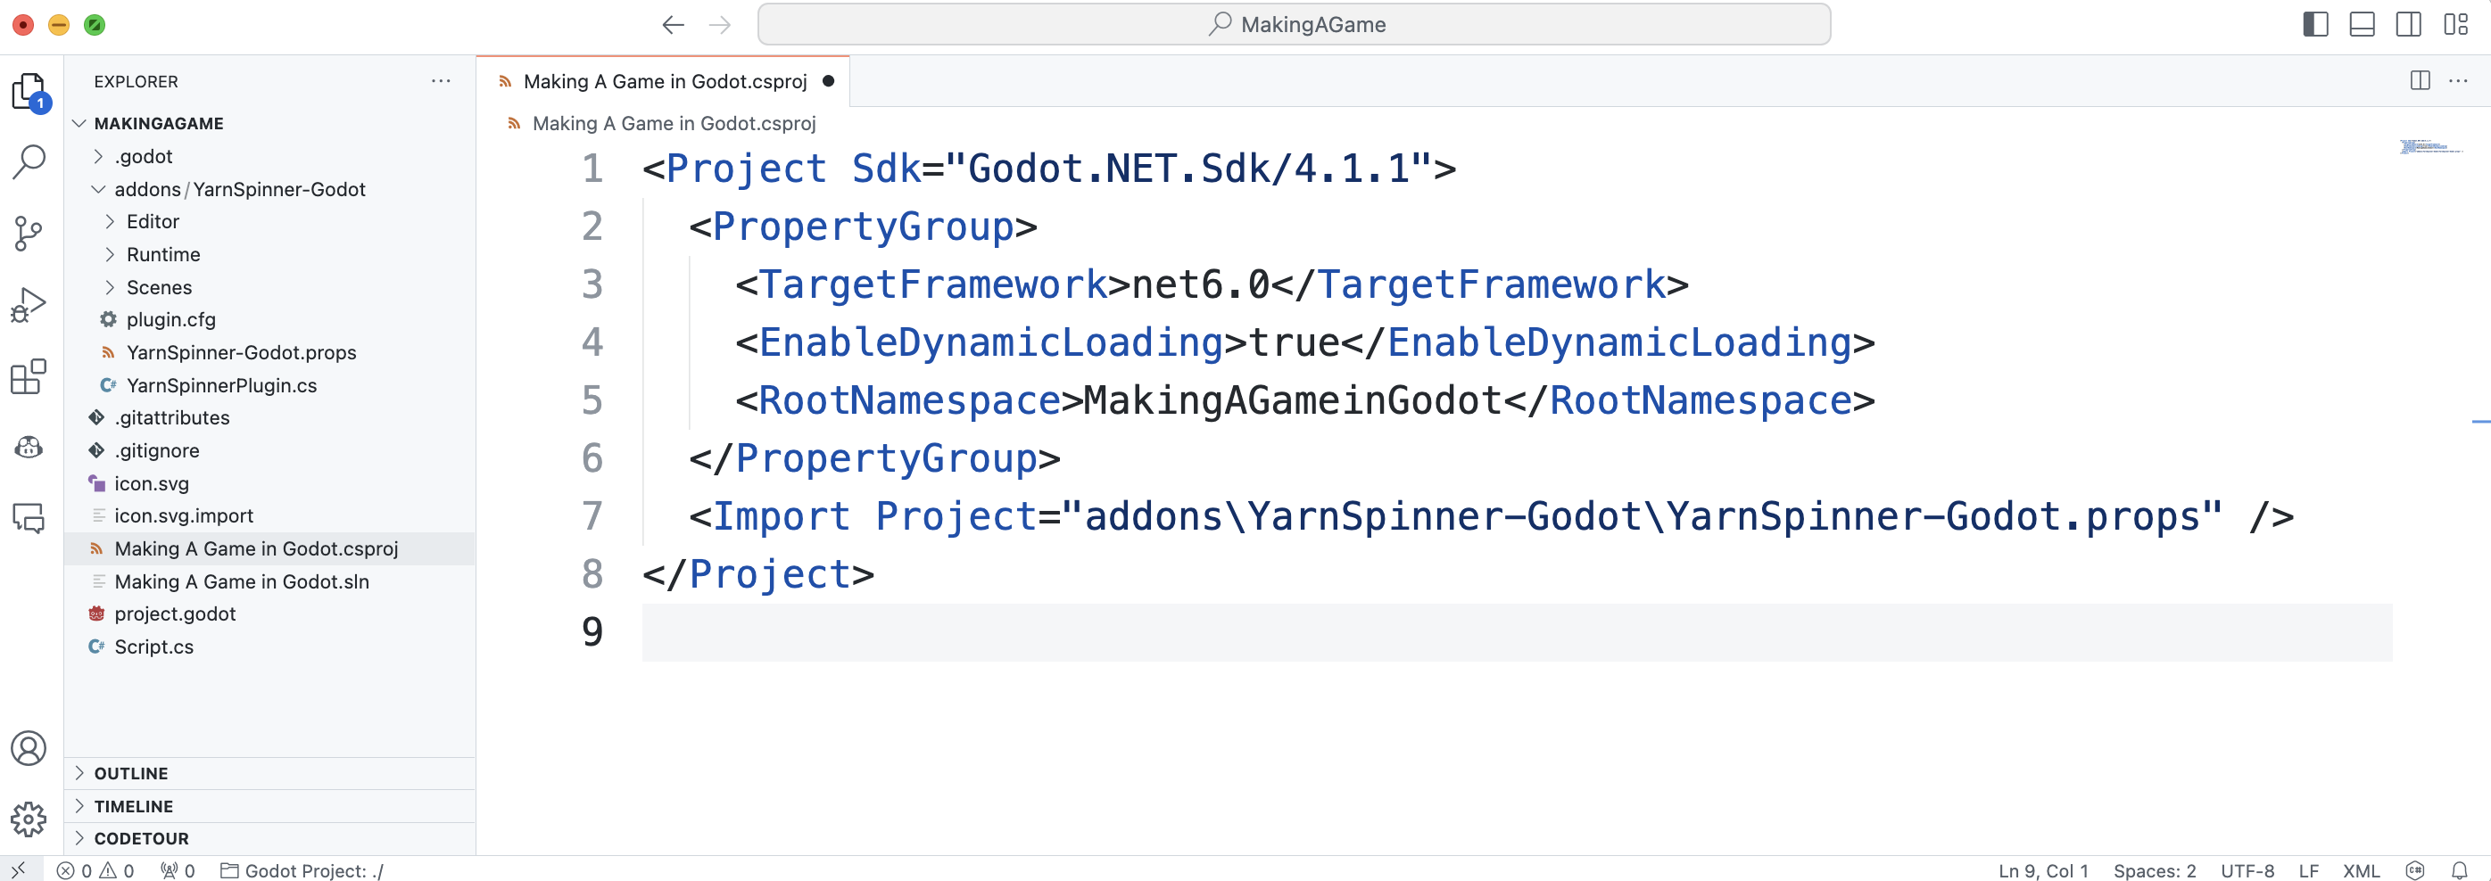Open the Manage settings gear
The image size is (2491, 881).
point(29,819)
